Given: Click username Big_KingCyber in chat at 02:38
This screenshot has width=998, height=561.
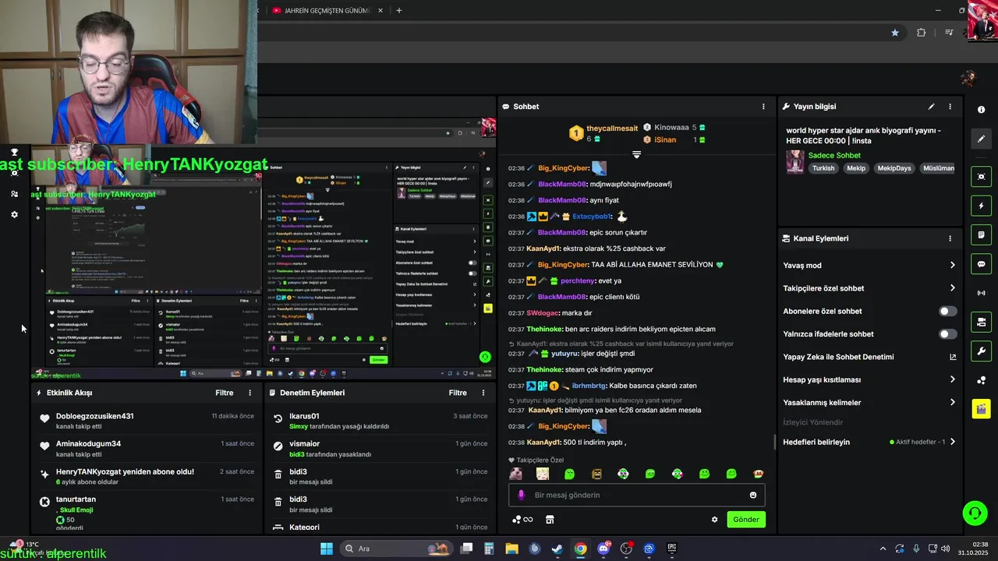Looking at the screenshot, I should click(x=564, y=426).
